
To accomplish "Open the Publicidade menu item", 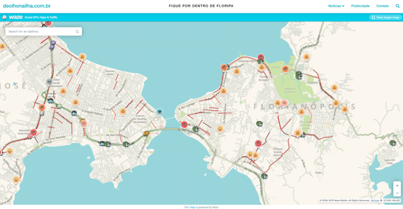I will (360, 6).
